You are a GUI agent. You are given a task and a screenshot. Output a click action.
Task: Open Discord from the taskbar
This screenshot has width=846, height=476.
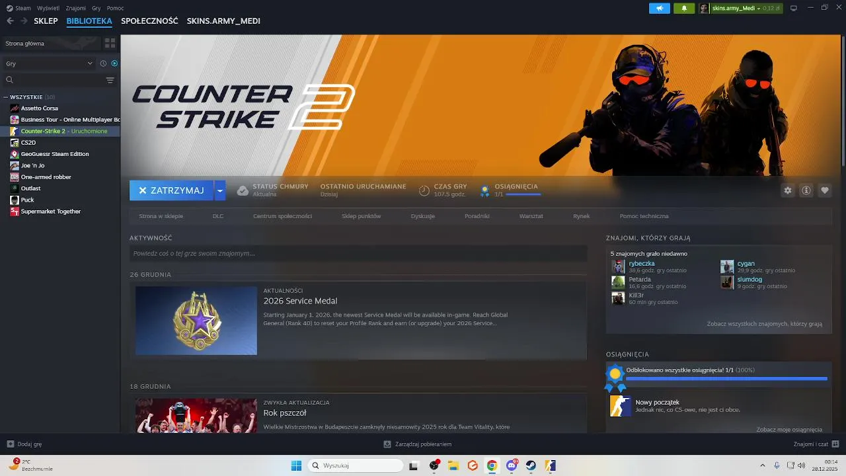pos(512,465)
